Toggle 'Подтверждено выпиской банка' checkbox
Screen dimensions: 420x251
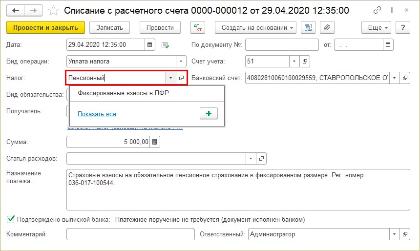click(10, 219)
